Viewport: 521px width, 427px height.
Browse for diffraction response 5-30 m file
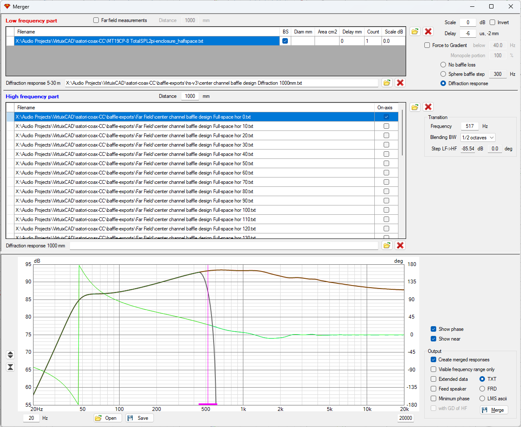[x=387, y=83]
